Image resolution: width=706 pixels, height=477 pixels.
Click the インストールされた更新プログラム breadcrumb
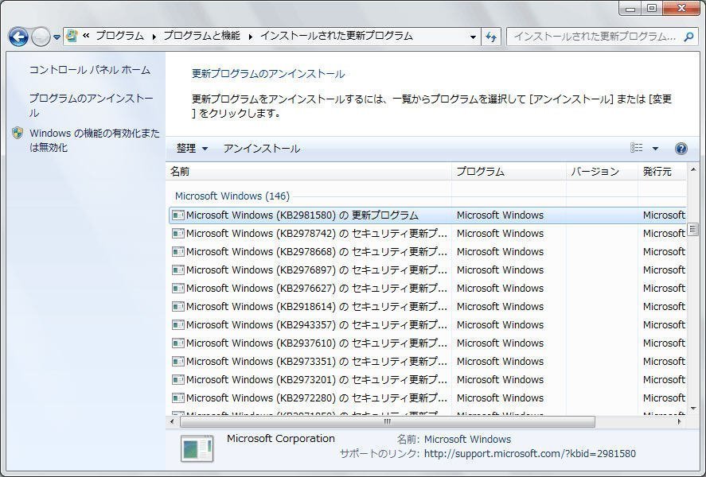point(337,36)
